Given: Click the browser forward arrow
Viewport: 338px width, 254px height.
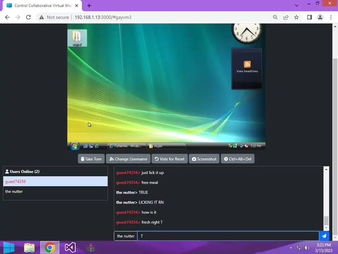Looking at the screenshot, I should coord(18,17).
